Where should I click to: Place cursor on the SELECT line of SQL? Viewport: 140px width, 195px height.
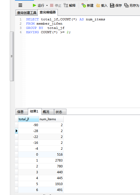pos(66,19)
